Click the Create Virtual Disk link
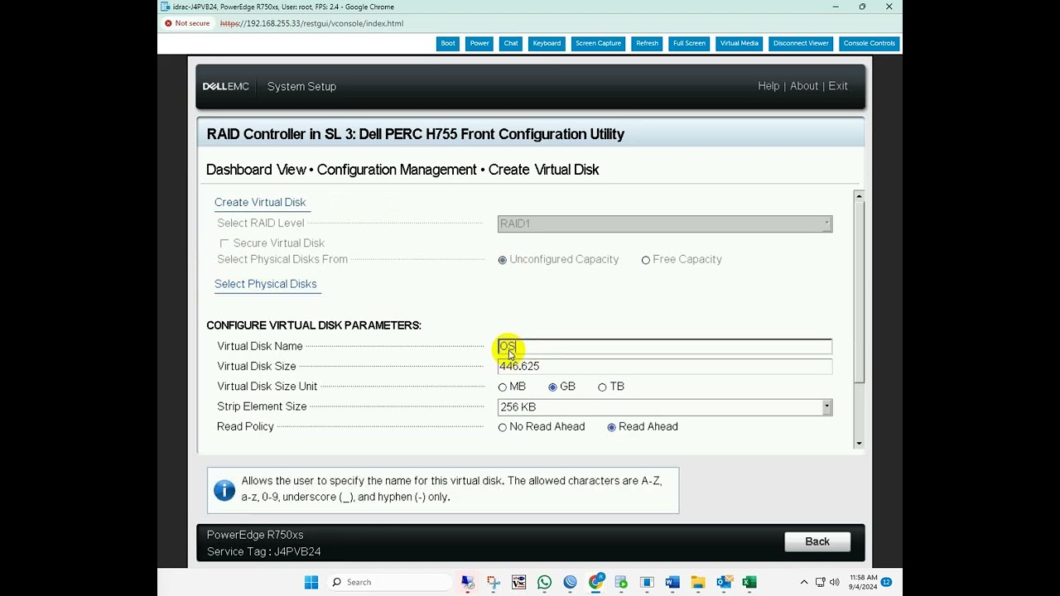The height and width of the screenshot is (596, 1060). [x=260, y=202]
